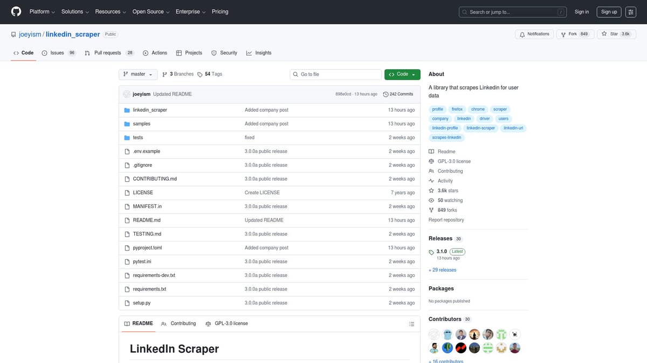Image resolution: width=647 pixels, height=363 pixels.
Task: Open the Pricing page
Action: (x=220, y=12)
